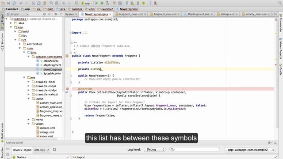The image size is (283, 159).
Task: Open Gradle side panel
Action: click(x=281, y=70)
